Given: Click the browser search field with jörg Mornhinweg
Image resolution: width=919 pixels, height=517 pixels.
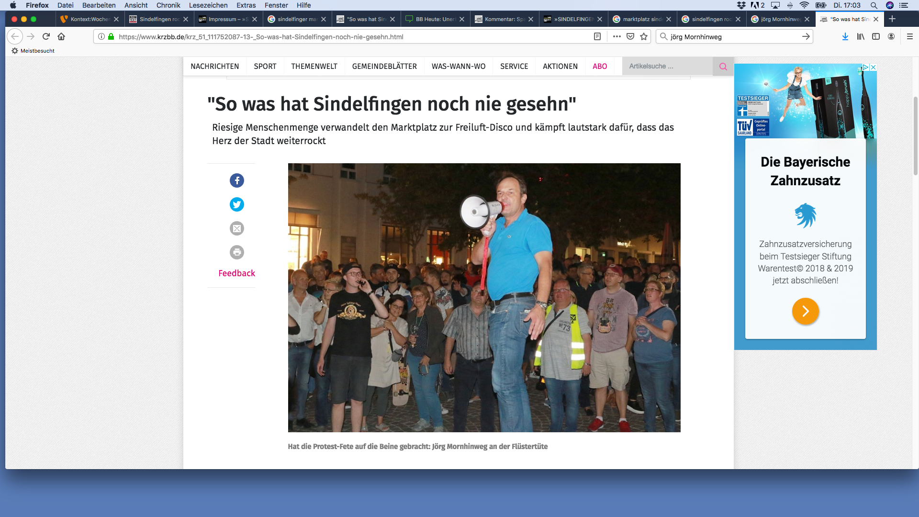Looking at the screenshot, I should point(734,37).
